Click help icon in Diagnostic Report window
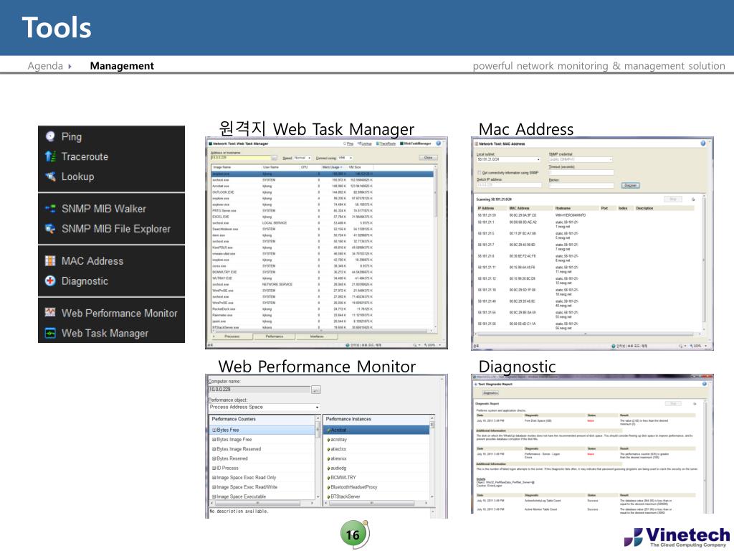 pos(705,384)
